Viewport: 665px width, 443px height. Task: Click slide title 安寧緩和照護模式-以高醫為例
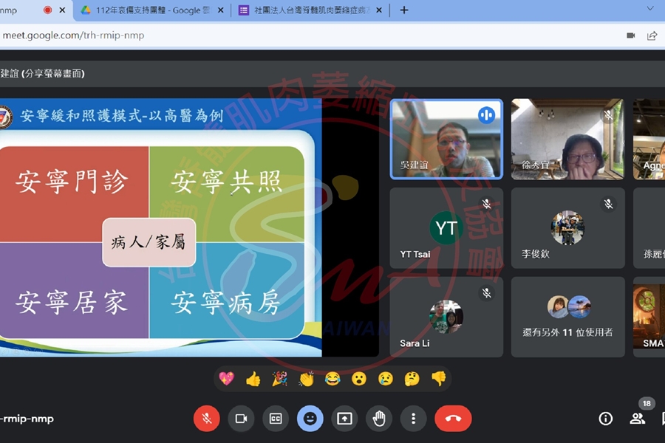(x=121, y=115)
